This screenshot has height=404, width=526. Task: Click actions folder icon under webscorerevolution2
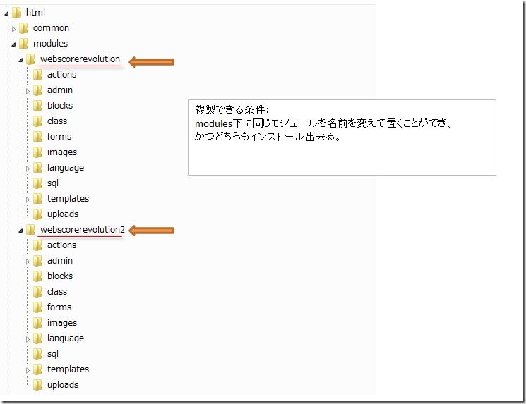(x=37, y=245)
